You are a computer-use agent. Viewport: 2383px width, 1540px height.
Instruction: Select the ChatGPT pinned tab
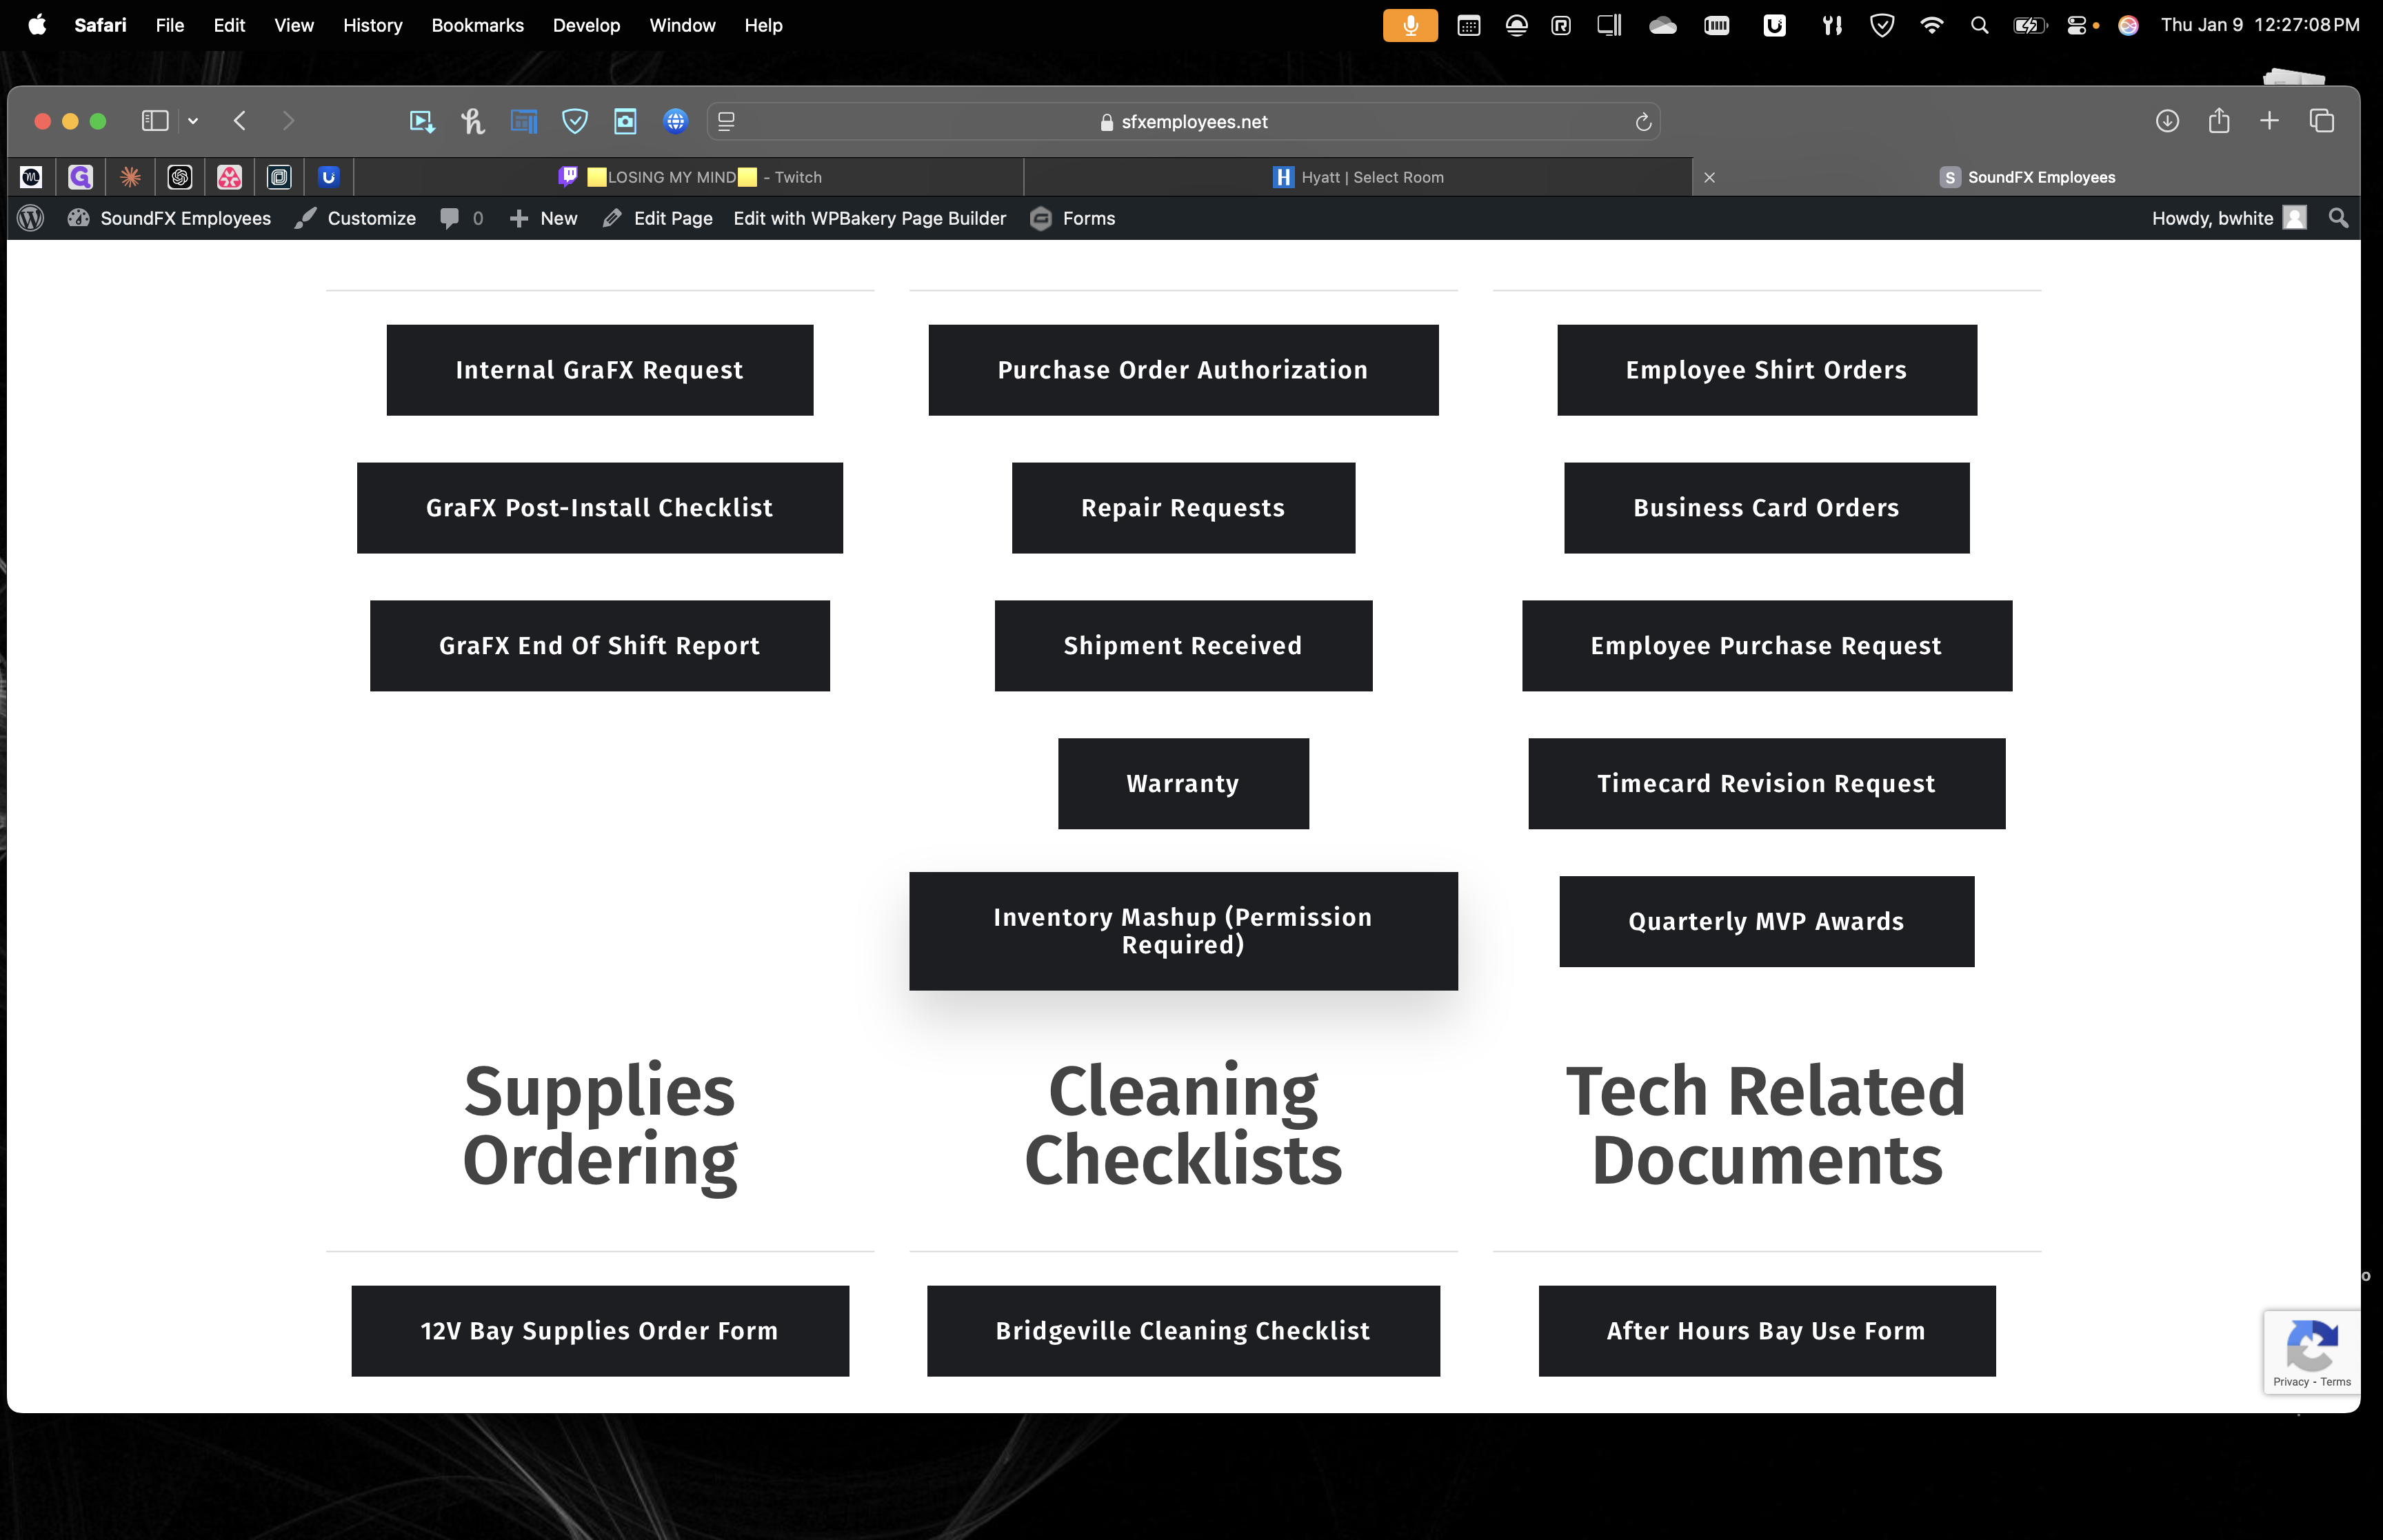tap(180, 177)
